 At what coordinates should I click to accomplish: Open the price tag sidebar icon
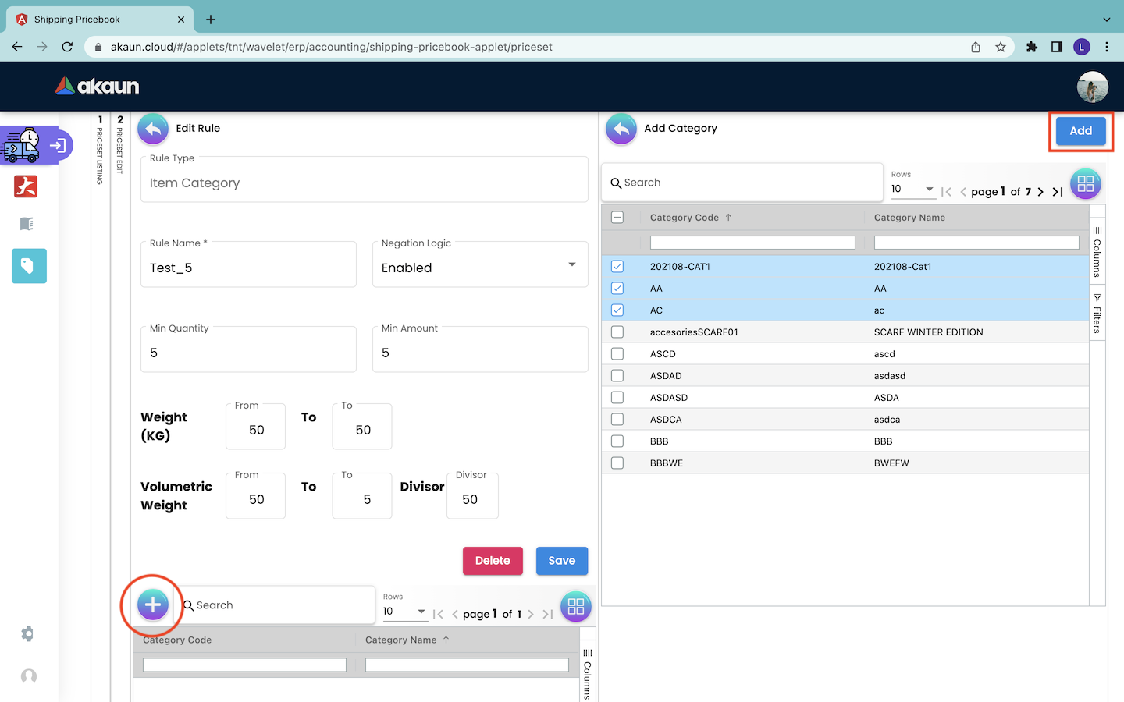[29, 266]
